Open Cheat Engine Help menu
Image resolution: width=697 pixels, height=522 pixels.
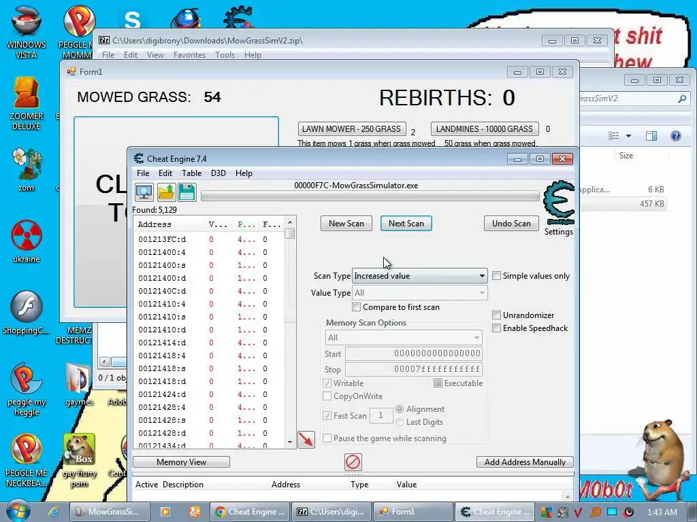(x=244, y=173)
